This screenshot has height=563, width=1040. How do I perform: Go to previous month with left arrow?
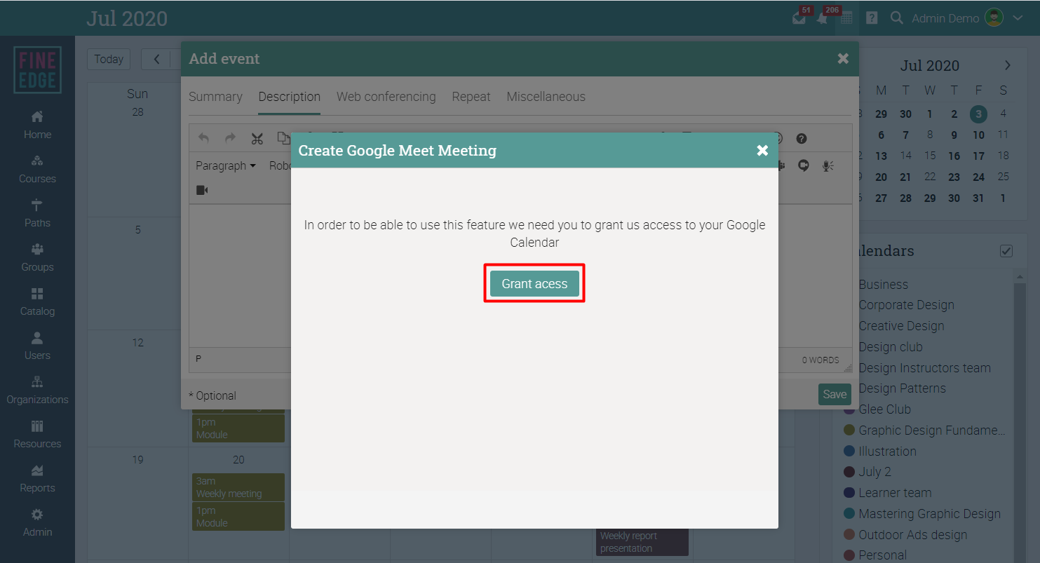pyautogui.click(x=157, y=59)
